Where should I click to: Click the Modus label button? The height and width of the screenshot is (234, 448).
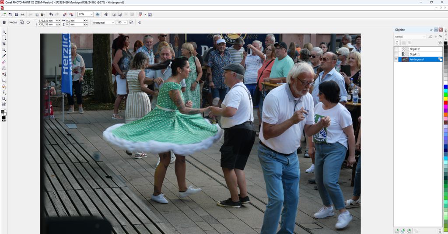coord(13,22)
